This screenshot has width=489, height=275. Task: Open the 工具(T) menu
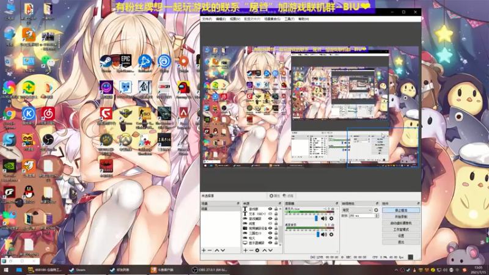click(289, 19)
